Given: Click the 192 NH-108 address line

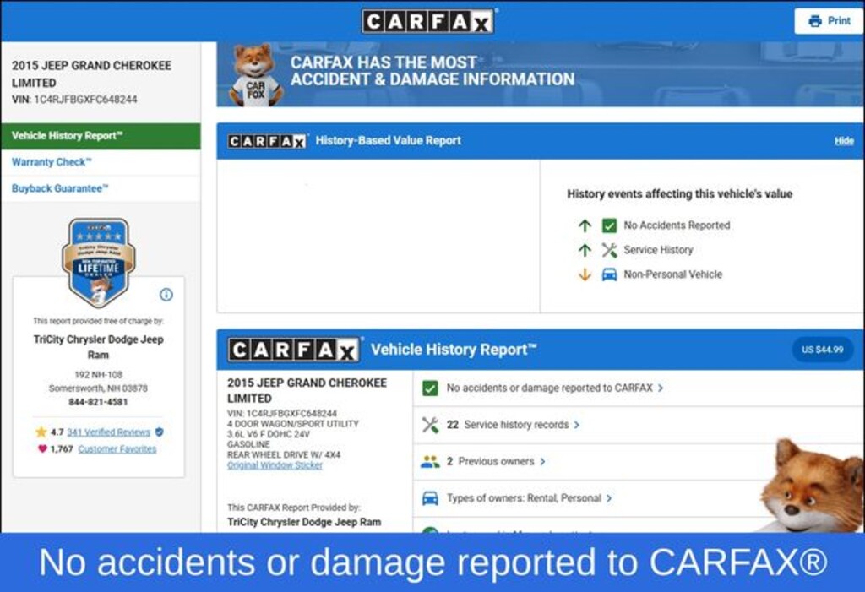Looking at the screenshot, I should (x=98, y=375).
